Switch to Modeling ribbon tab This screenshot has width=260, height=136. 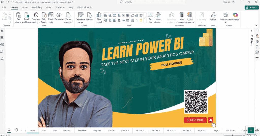[37, 7]
